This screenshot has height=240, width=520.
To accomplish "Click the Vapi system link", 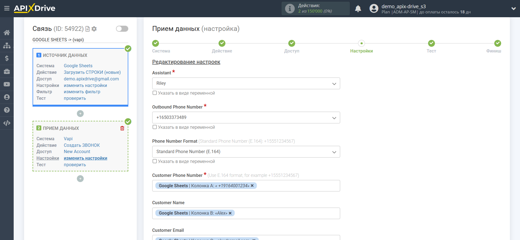I will tap(68, 139).
